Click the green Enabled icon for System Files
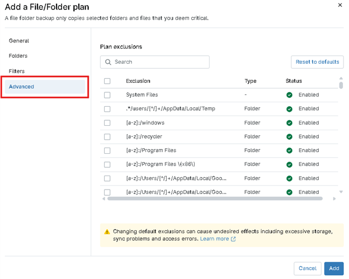 tap(289, 95)
